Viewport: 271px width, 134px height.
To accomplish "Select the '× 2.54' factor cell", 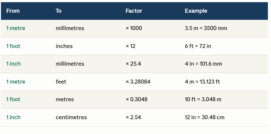I will coord(133,117).
